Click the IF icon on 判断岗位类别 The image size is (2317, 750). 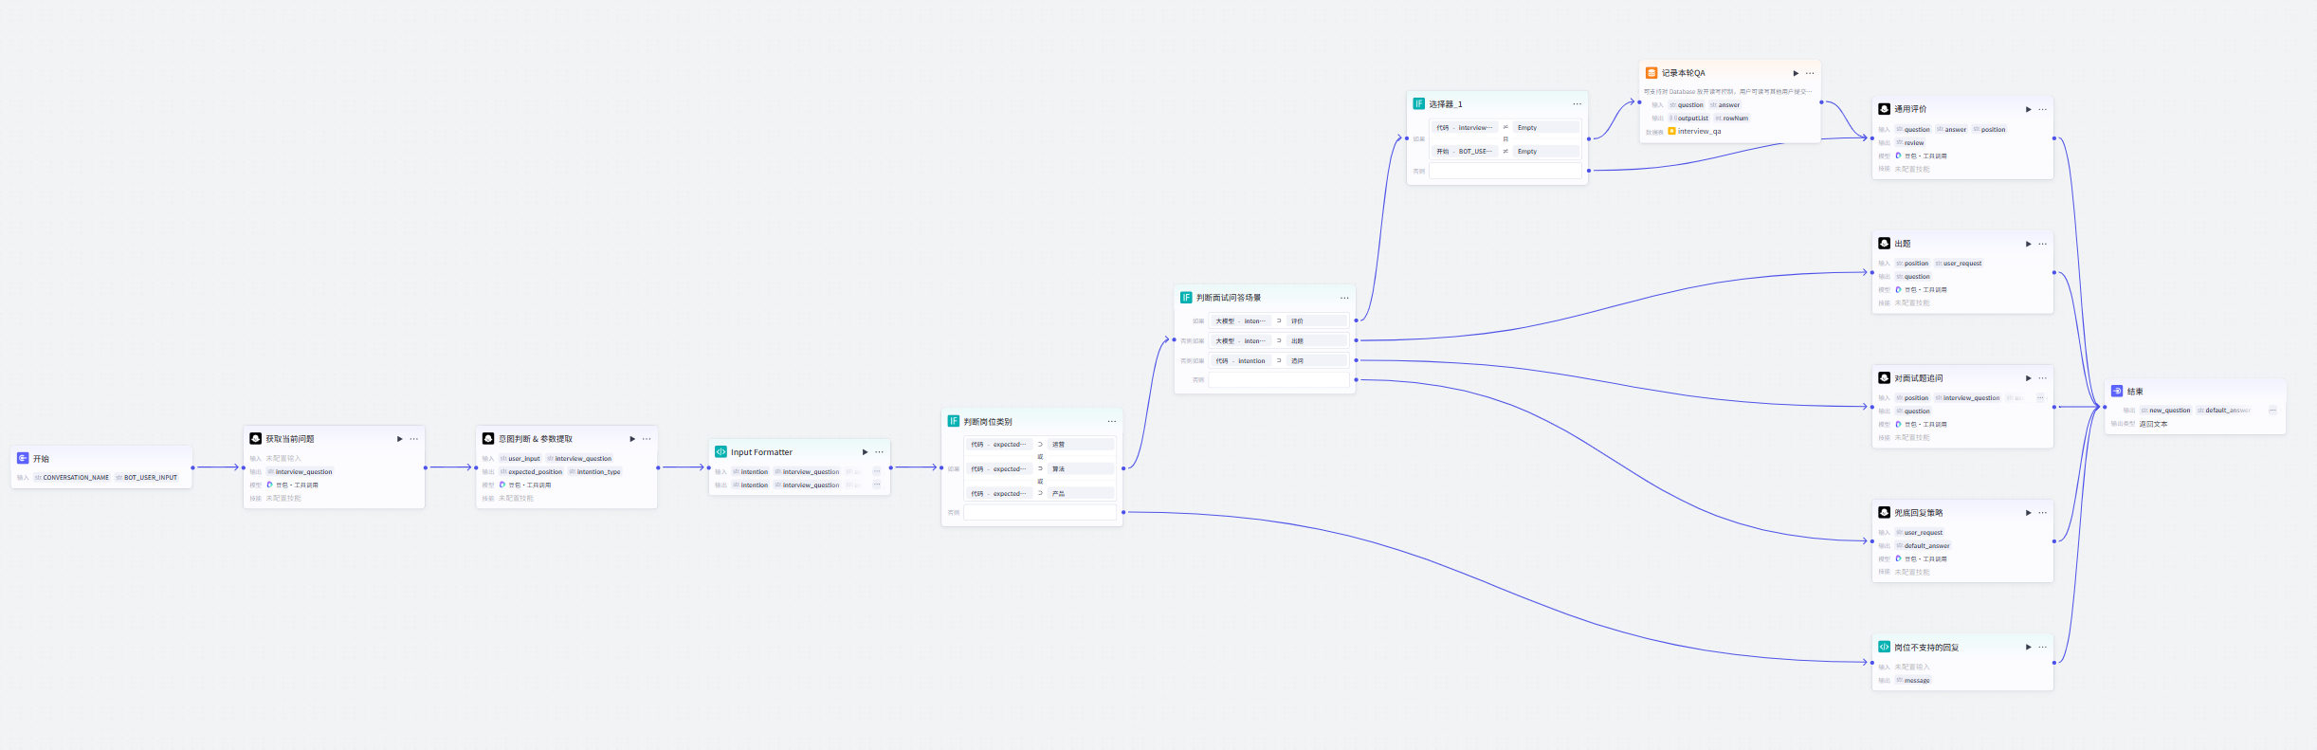(954, 421)
